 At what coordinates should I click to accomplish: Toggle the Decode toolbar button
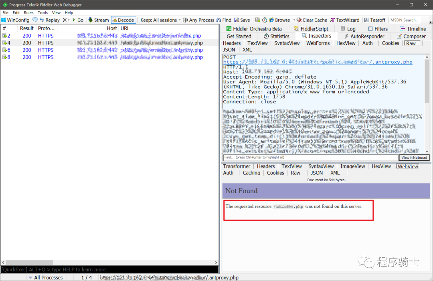click(x=123, y=20)
